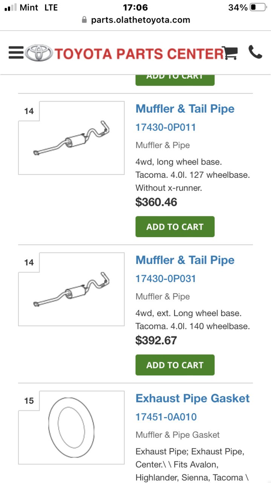Tap the battery status indicator
The width and height of the screenshot is (271, 483).
coord(258,8)
